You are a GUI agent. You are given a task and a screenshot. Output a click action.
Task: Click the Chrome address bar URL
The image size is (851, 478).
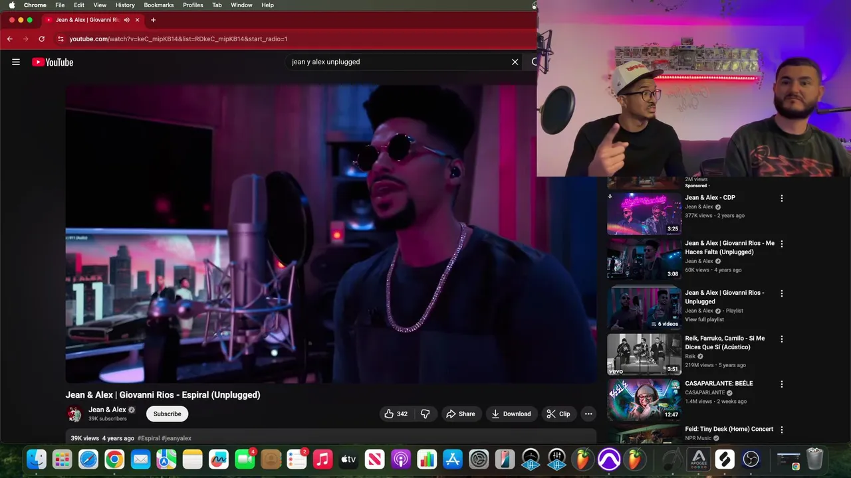pos(178,39)
